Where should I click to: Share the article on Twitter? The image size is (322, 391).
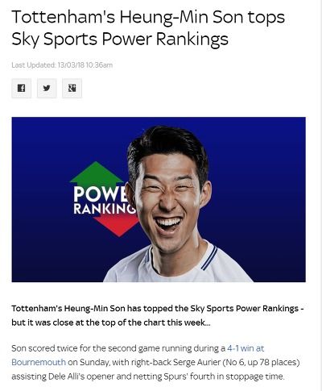tap(47, 88)
